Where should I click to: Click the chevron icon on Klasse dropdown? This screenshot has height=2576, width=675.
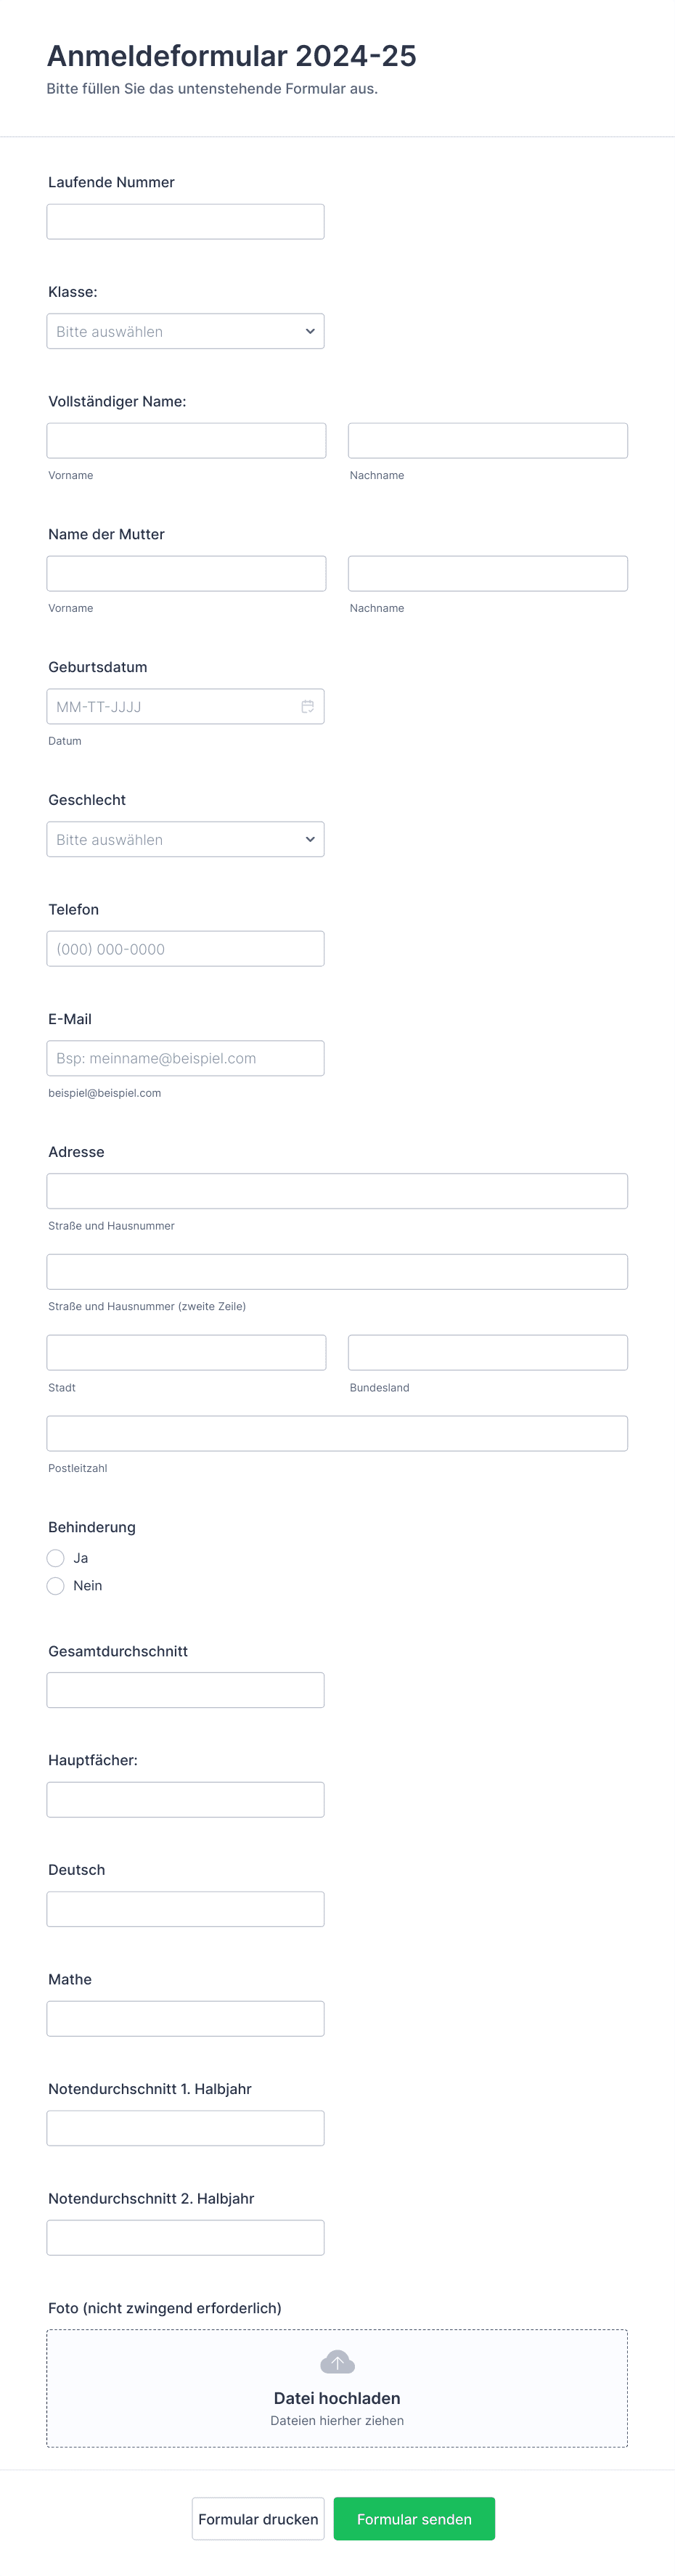tap(310, 331)
